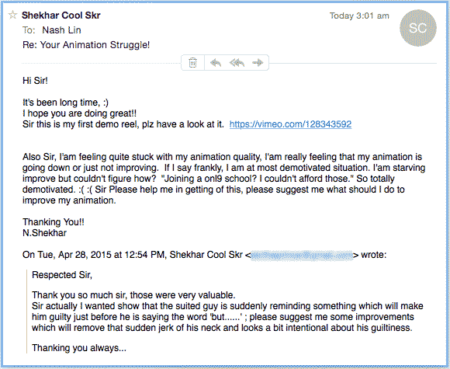Image resolution: width=450 pixels, height=369 pixels.
Task: Reply to all with double-arrow icon
Action: pyautogui.click(x=237, y=62)
